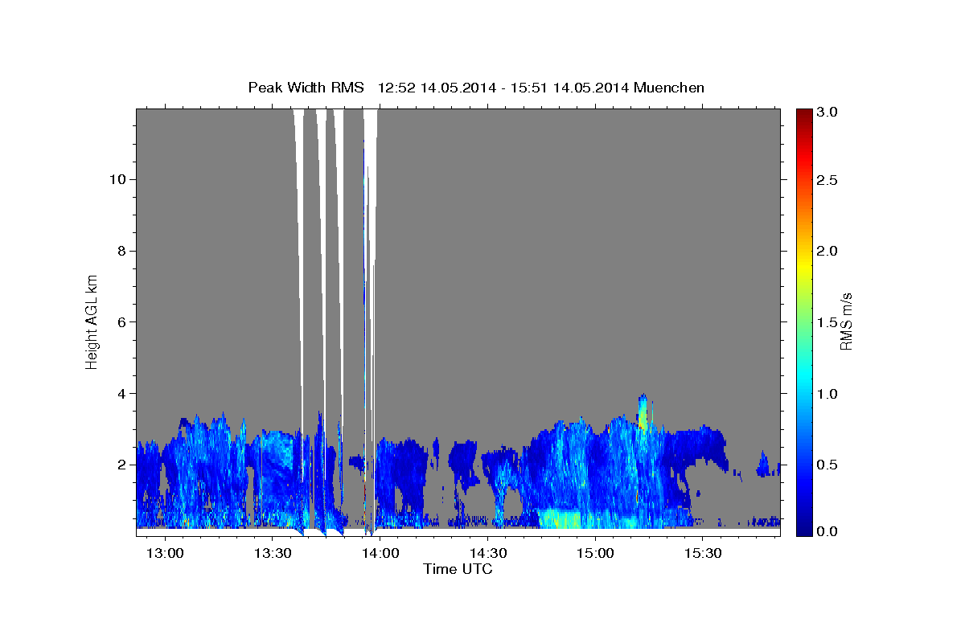Click the colorbar value 1.5
This screenshot has width=965, height=643.
point(827,322)
